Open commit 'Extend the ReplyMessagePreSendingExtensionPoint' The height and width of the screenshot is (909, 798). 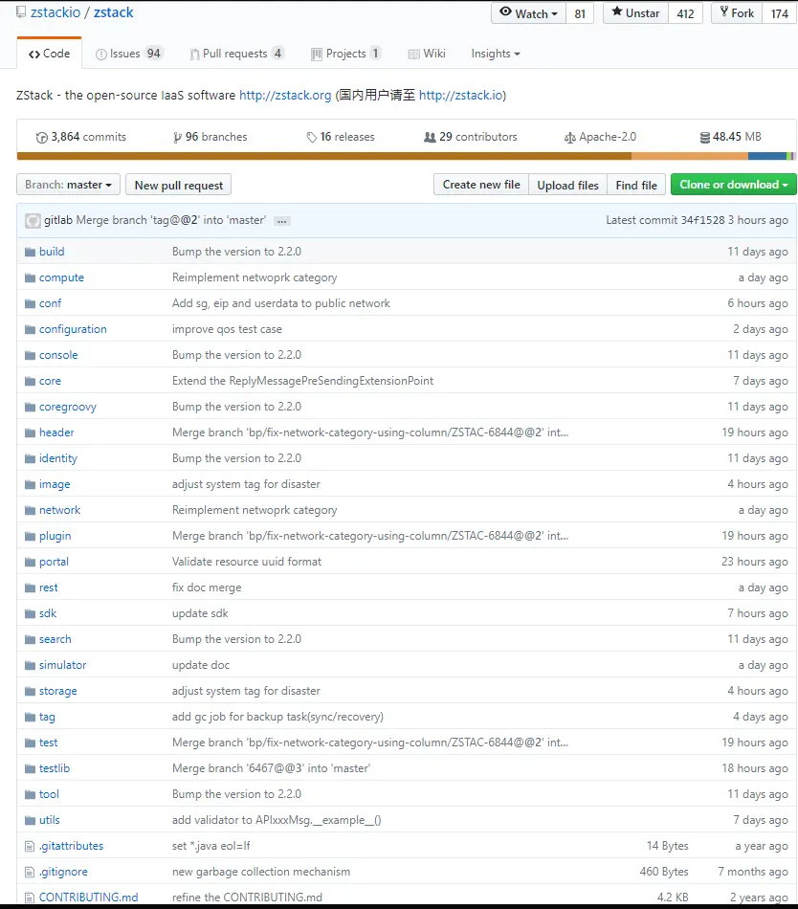[302, 381]
